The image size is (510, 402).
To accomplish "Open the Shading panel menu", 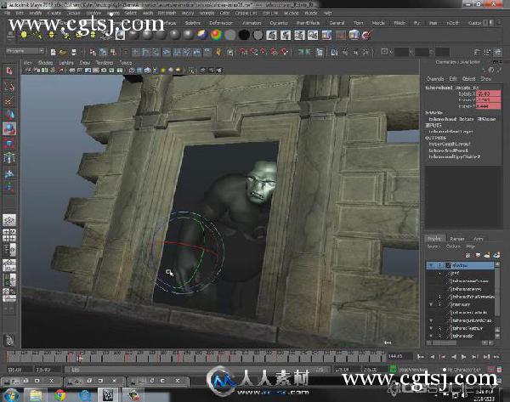I will 45,62.
